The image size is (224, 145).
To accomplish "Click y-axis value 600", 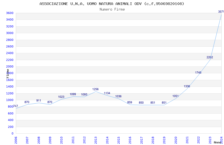I will pos(11,113).
